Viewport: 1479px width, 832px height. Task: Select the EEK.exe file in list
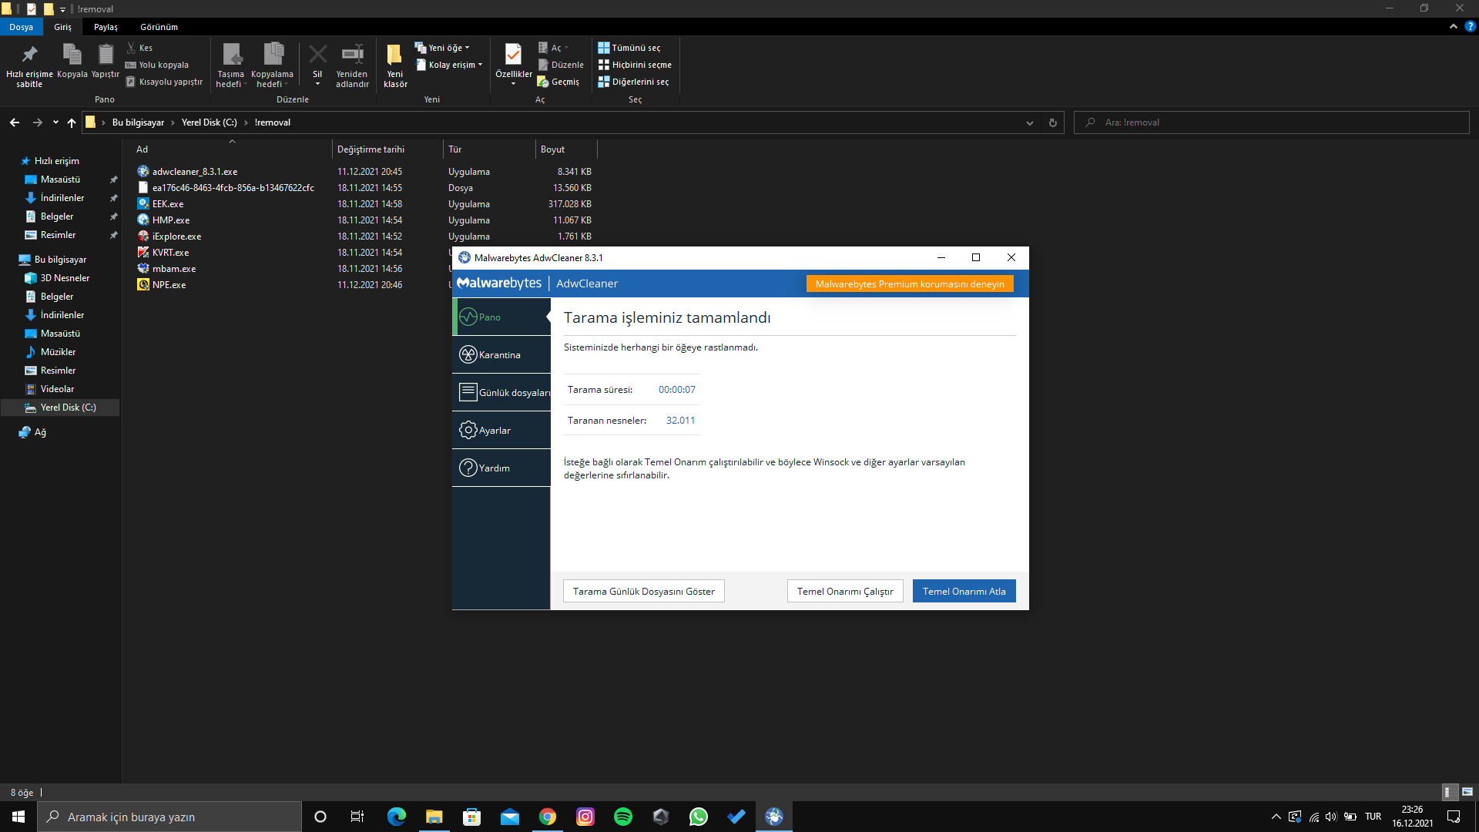click(168, 204)
